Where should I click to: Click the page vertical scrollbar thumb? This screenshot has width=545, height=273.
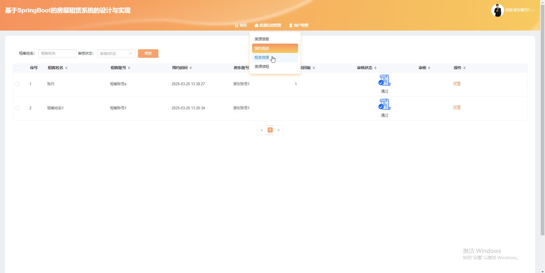(542, 120)
